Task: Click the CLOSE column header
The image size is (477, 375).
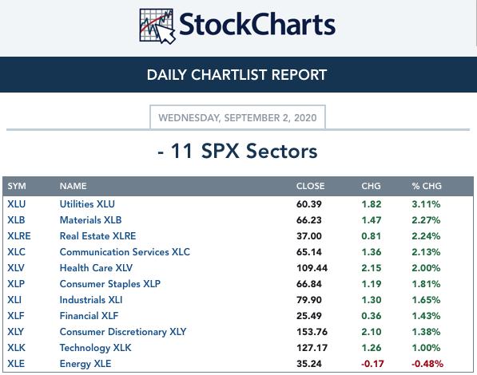Action: point(310,186)
